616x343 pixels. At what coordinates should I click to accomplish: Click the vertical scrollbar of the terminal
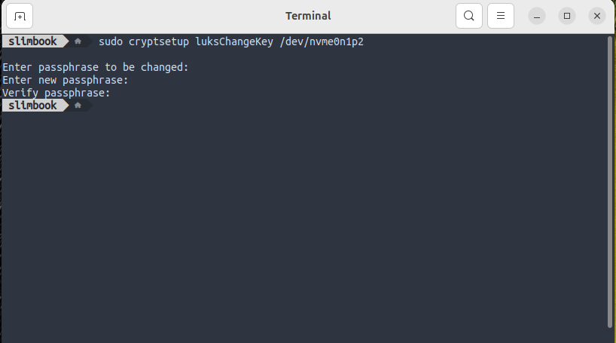point(609,181)
